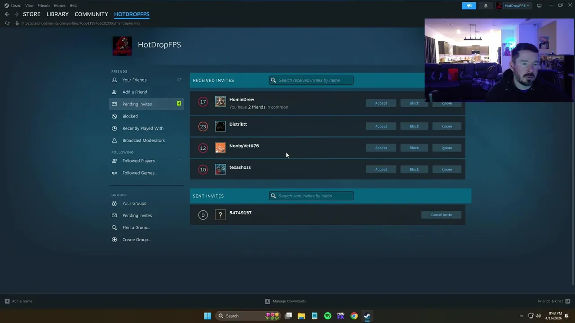Image resolution: width=575 pixels, height=323 pixels.
Task: Switch to Big Picture mode icon
Action: [539, 5]
